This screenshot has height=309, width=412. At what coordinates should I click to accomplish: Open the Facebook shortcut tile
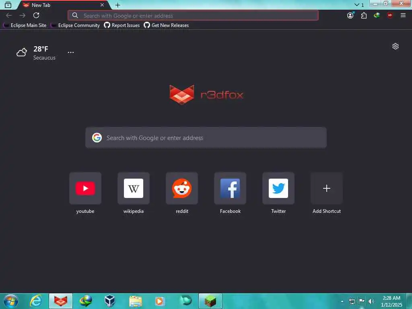[x=230, y=188]
